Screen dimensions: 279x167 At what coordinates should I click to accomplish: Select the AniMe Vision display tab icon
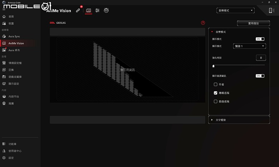(88, 10)
